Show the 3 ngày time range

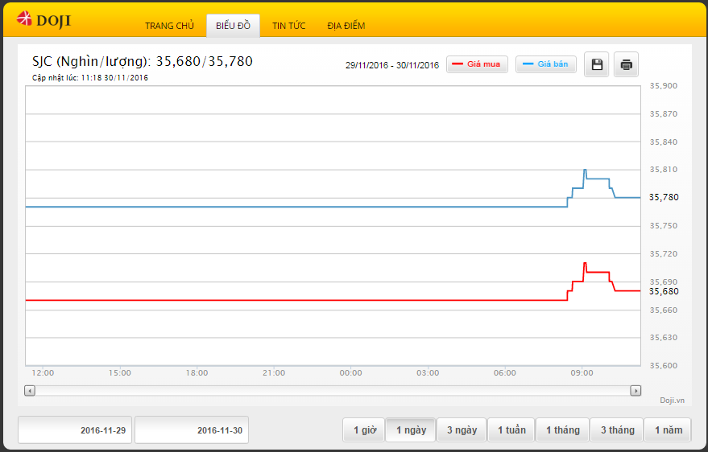coord(462,430)
